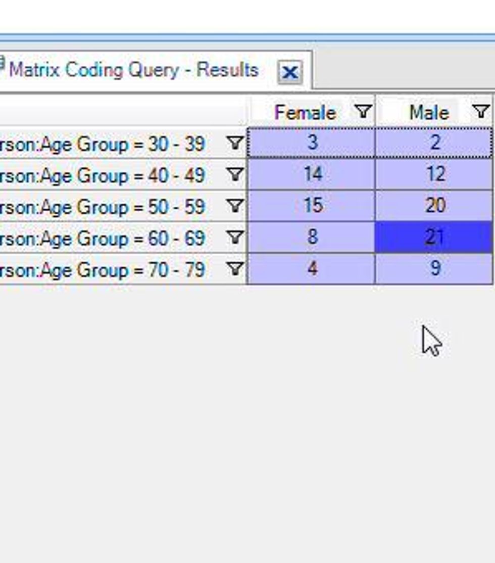The height and width of the screenshot is (563, 495).
Task: Select cell with 3 females aged 30 - 39
Action: 312,144
